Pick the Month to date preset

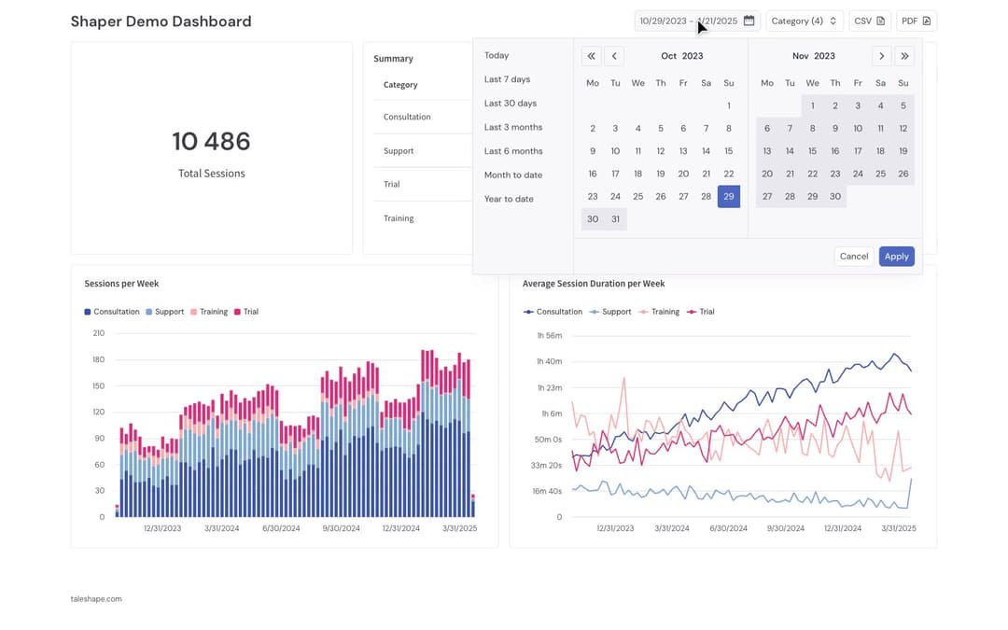point(513,175)
